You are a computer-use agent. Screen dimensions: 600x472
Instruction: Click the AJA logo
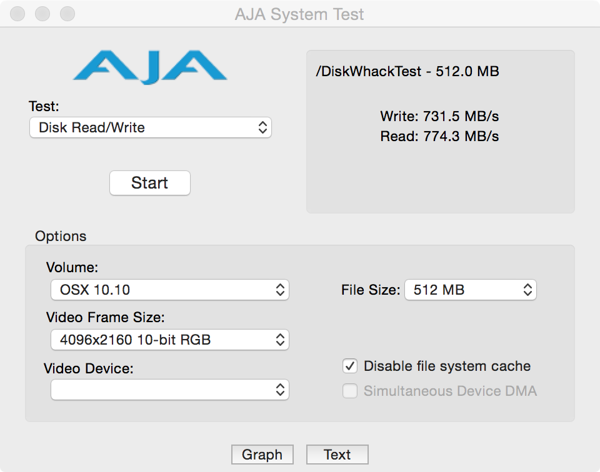click(150, 67)
